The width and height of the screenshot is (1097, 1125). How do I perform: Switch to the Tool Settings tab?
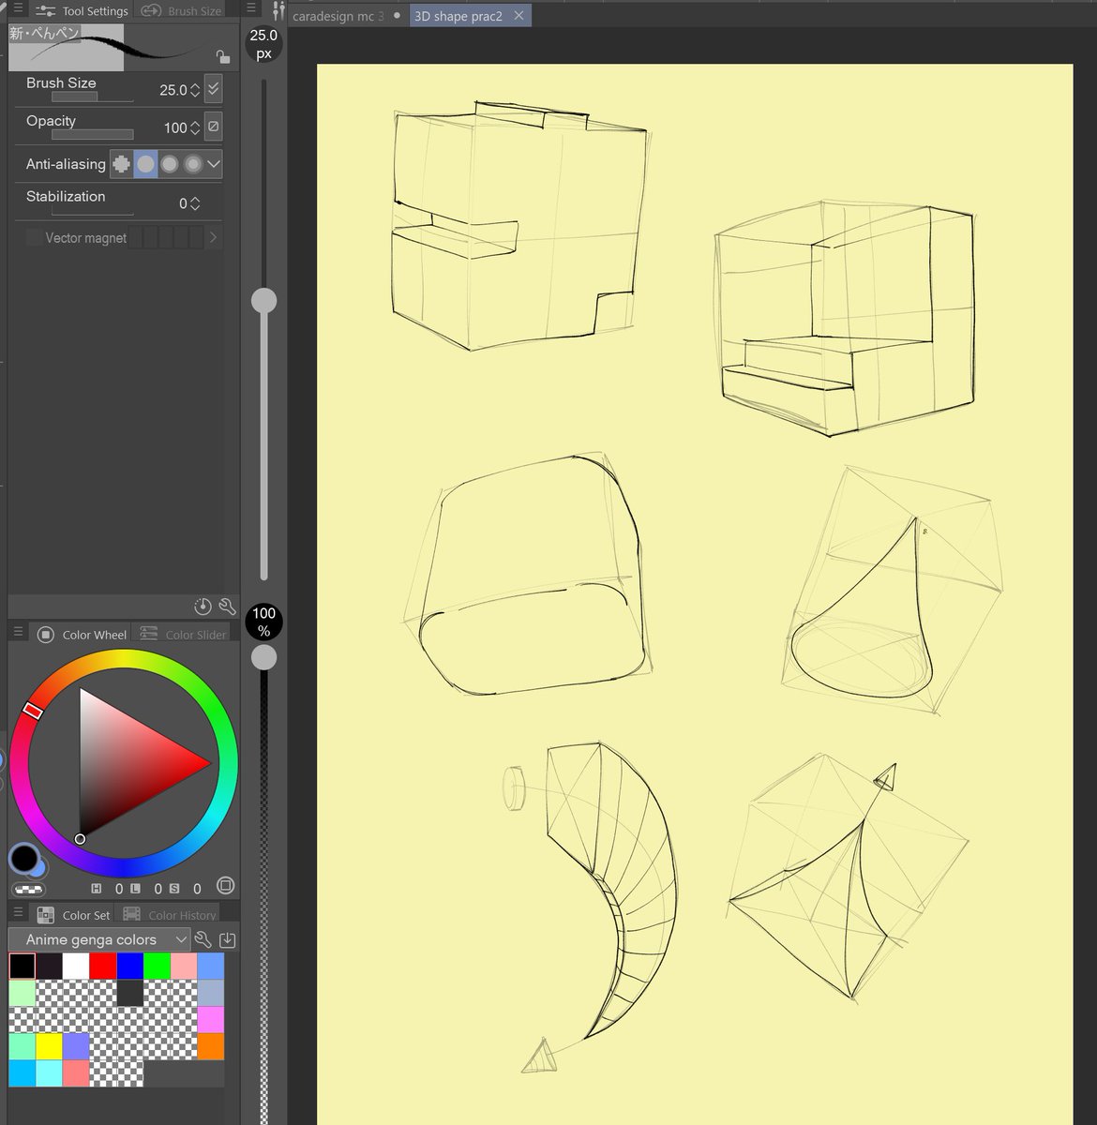81,11
